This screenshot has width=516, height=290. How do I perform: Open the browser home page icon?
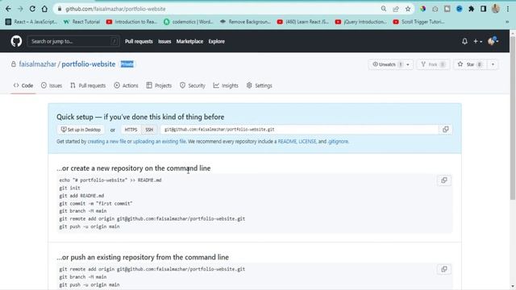point(44,9)
